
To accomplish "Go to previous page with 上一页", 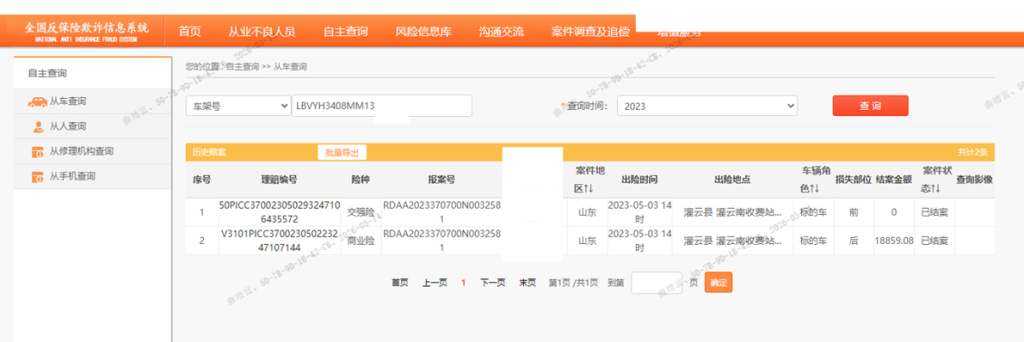I will click(x=434, y=282).
